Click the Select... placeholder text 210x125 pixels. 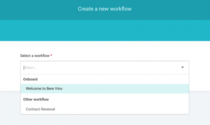pos(30,68)
